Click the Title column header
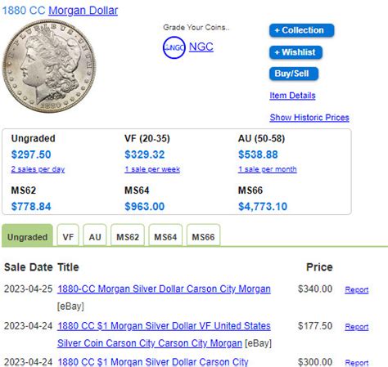Viewport: 388px width, 367px height. tap(68, 267)
